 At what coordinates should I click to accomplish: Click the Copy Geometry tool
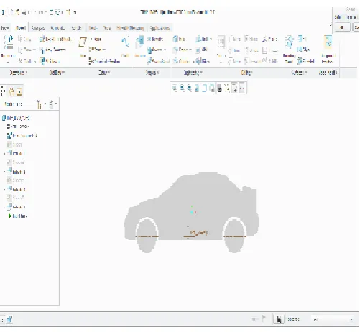click(x=52, y=50)
